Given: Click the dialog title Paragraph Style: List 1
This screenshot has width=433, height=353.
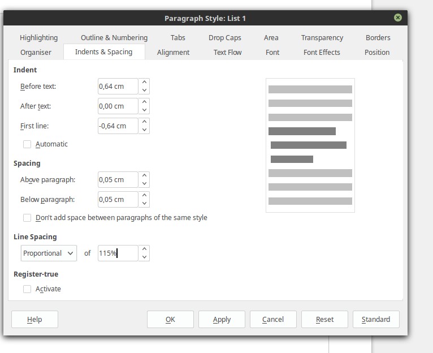Looking at the screenshot, I should (x=205, y=18).
